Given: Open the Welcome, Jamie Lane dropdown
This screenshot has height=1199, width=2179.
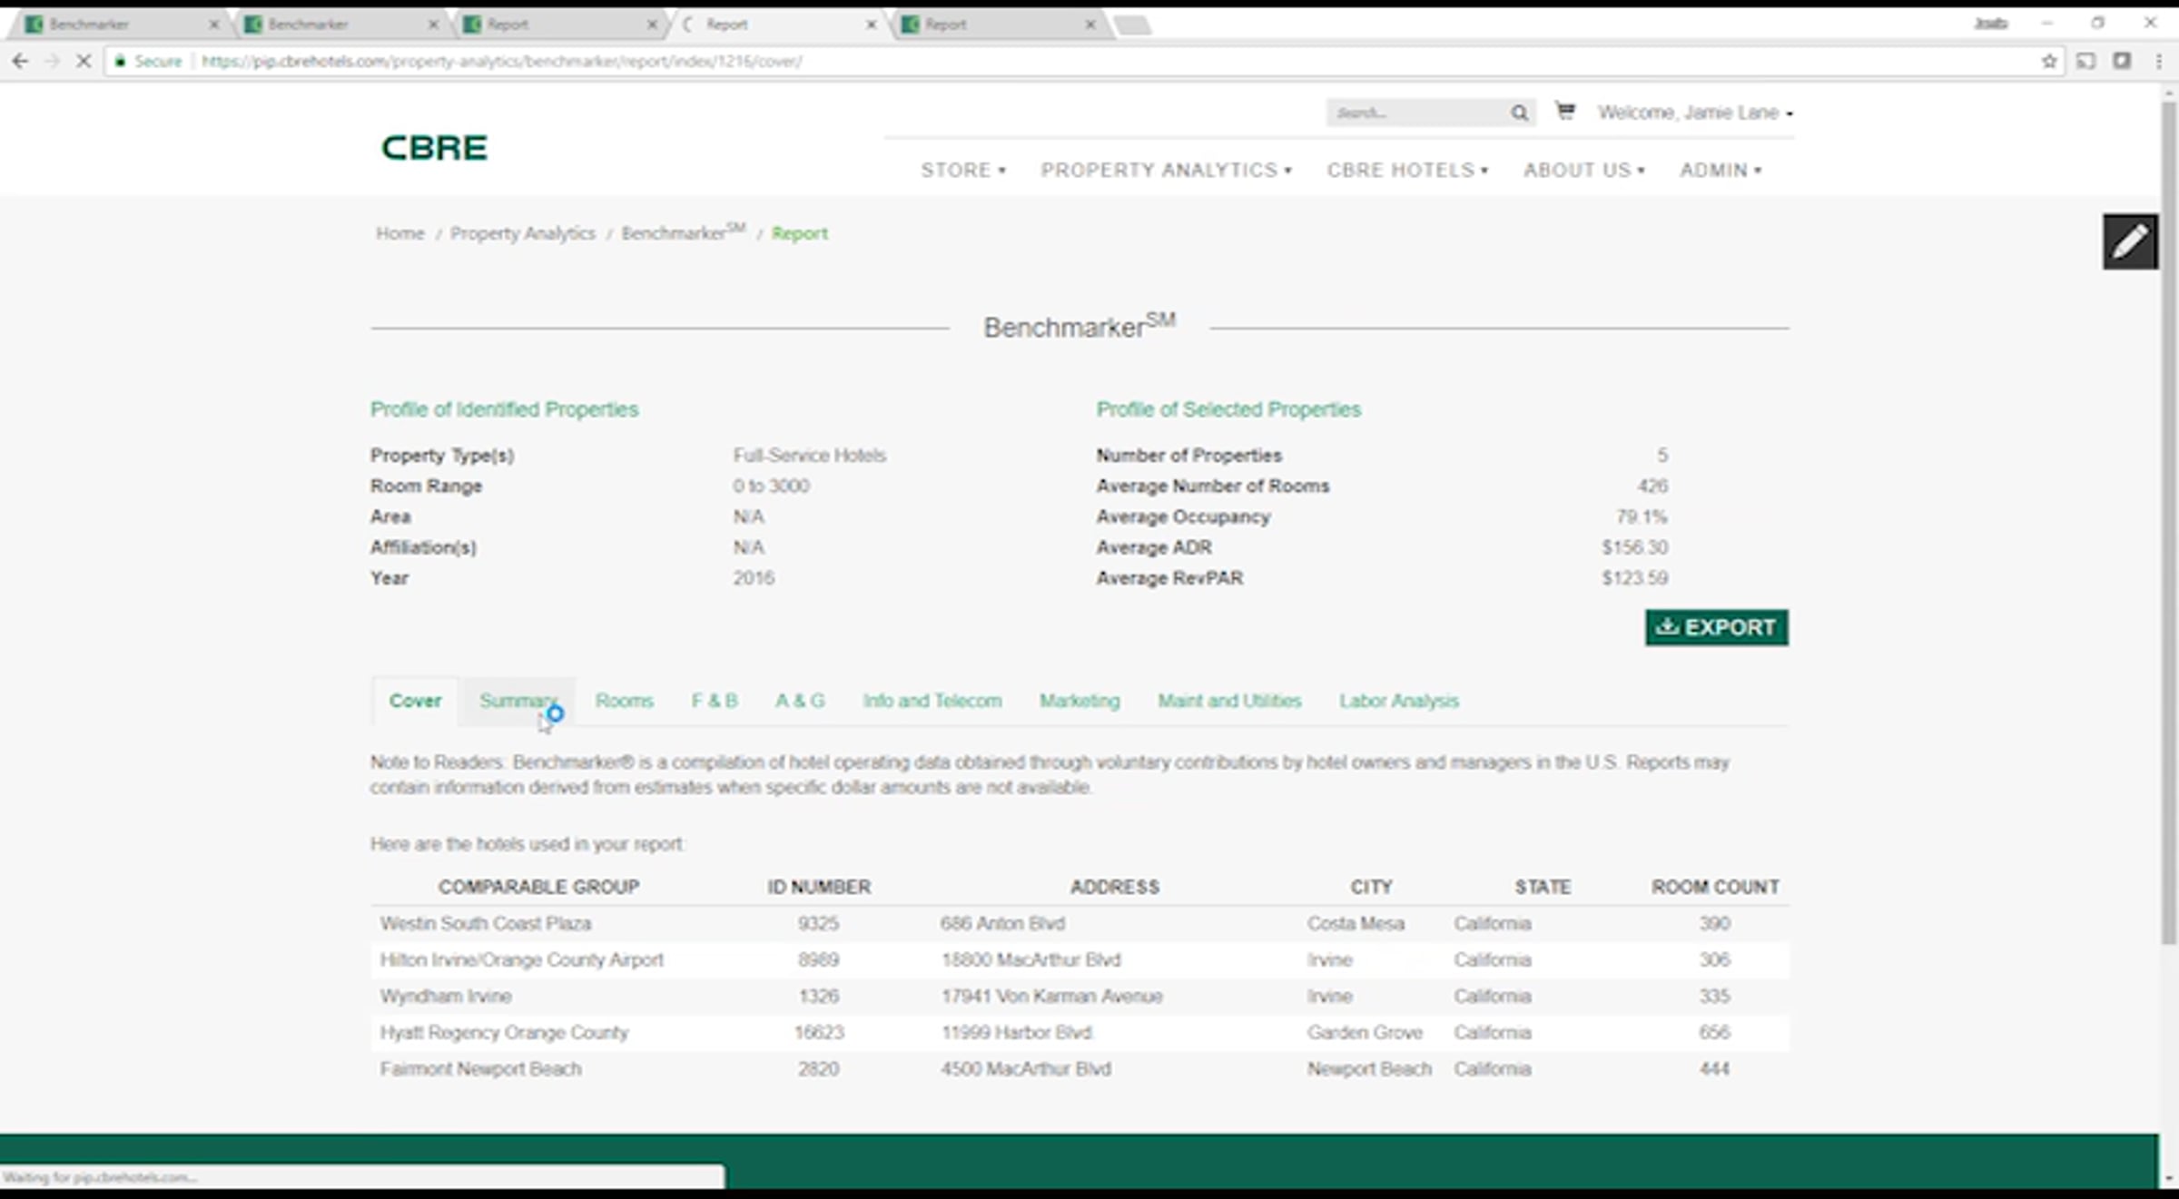Looking at the screenshot, I should click(x=1694, y=113).
